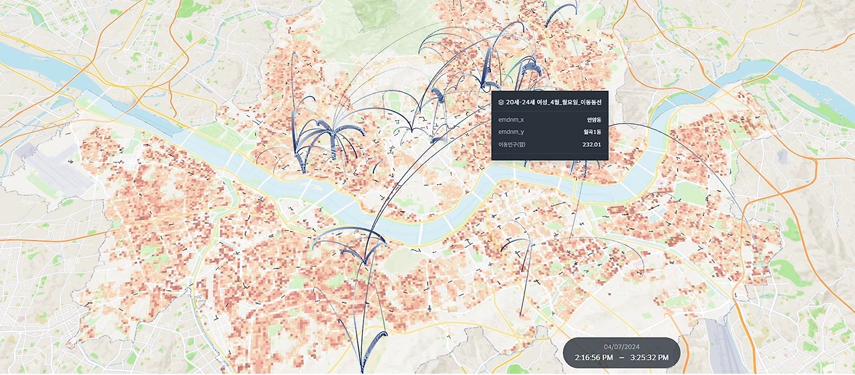Click the emdnm_x field label
Screen dimensions: 855x375
click(x=512, y=119)
